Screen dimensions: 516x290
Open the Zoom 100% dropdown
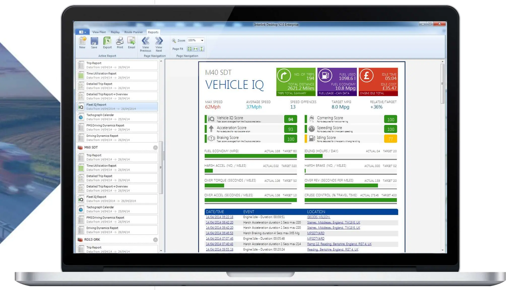point(202,41)
